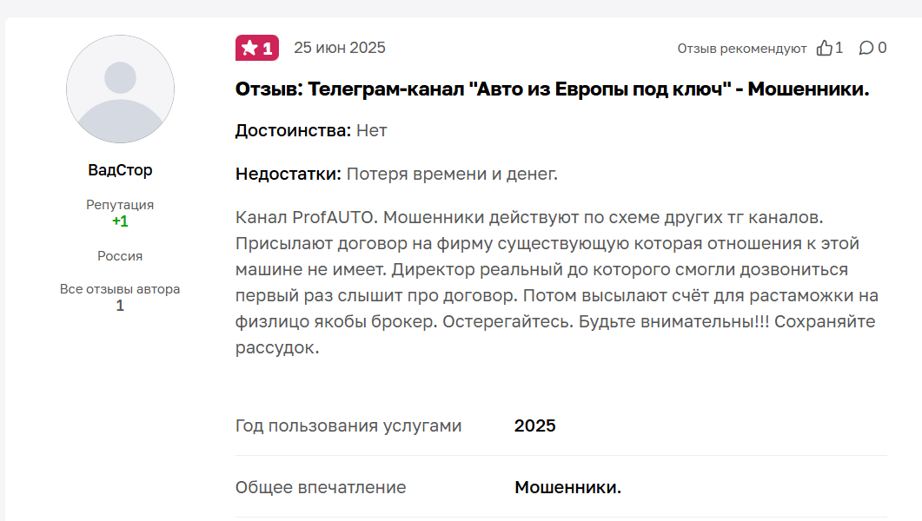This screenshot has height=521, width=922.
Task: Click the Репутация heading
Action: pos(118,206)
